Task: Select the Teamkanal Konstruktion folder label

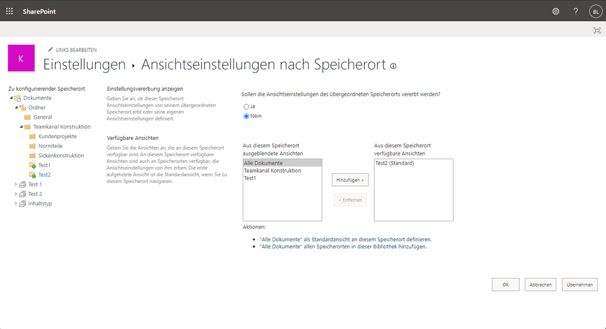Action: click(x=62, y=127)
